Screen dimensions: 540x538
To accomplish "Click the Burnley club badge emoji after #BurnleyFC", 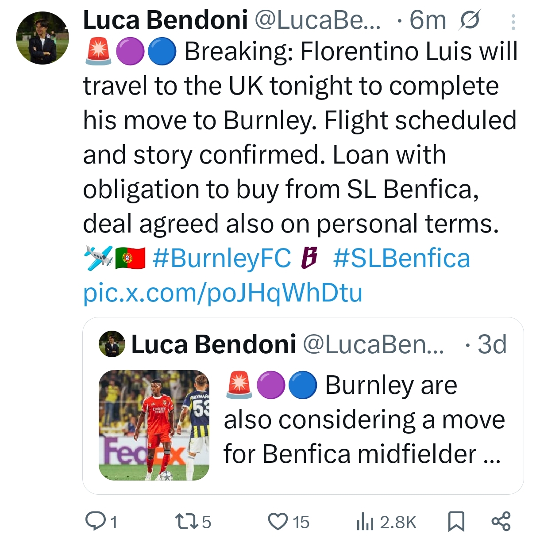I will (x=309, y=259).
